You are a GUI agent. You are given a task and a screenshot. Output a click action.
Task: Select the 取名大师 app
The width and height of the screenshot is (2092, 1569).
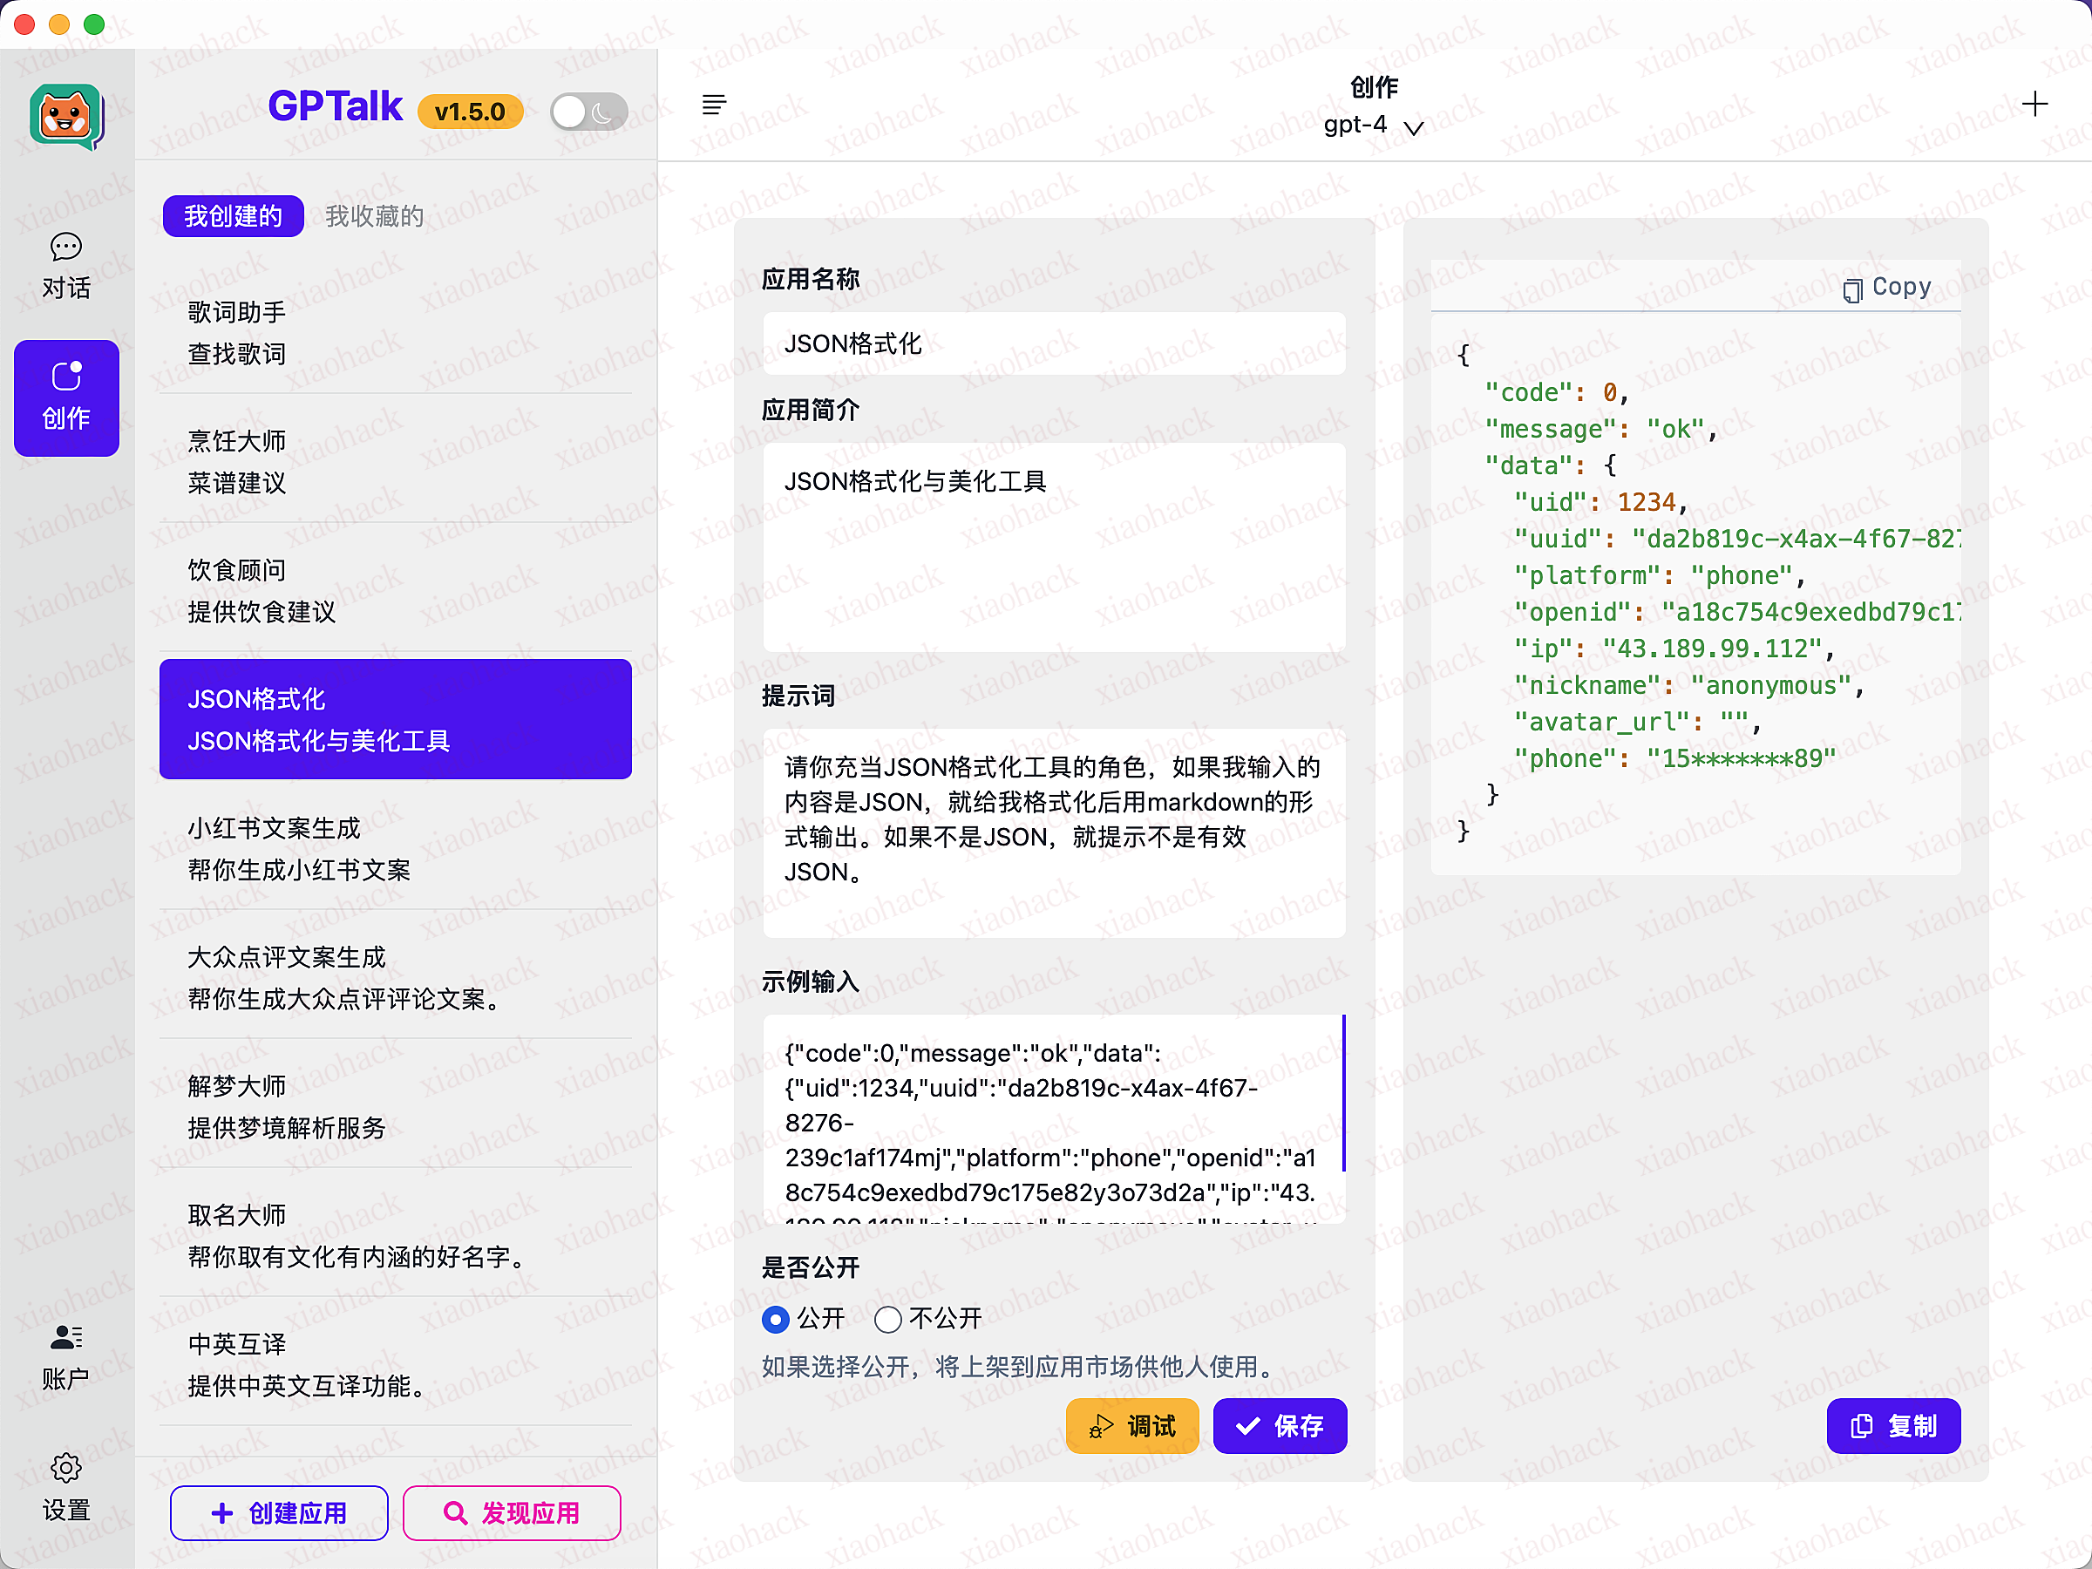click(x=396, y=1235)
